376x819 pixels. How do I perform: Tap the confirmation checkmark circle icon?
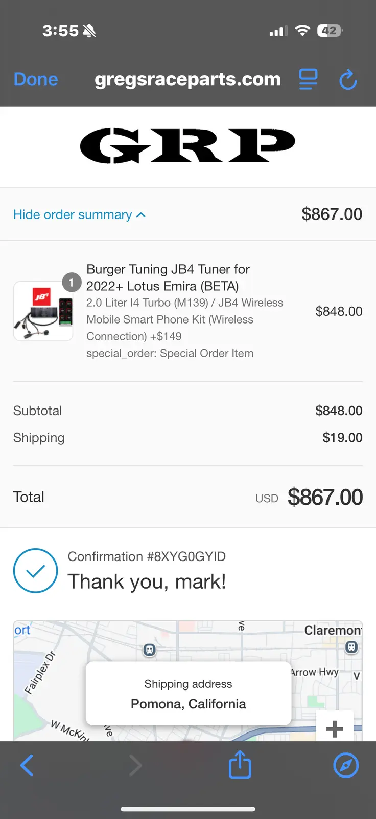click(x=35, y=571)
